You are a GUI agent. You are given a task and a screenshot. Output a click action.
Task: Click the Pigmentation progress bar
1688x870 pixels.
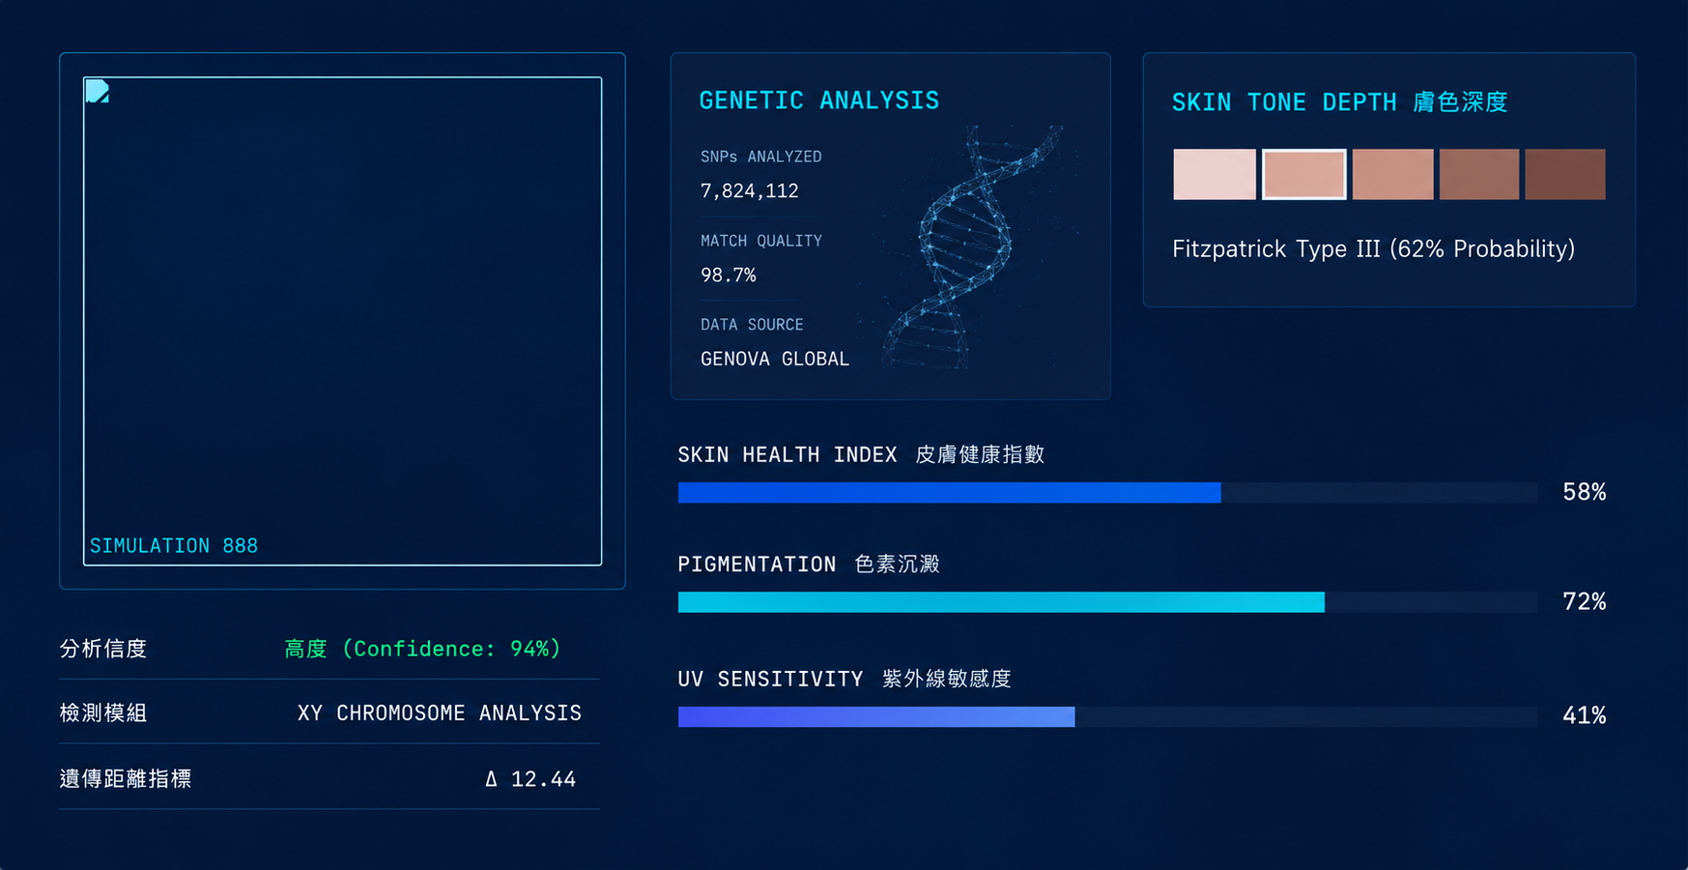[x=1107, y=602]
